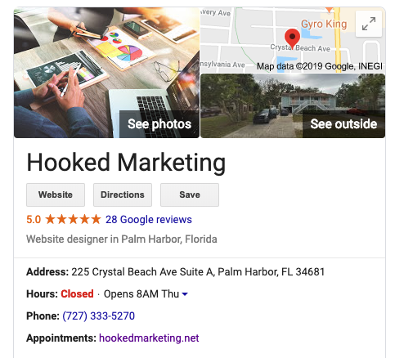Viewport: 395px width, 358px height.
Task: Open the hookedmarketing.net appointments link
Action: [x=149, y=338]
